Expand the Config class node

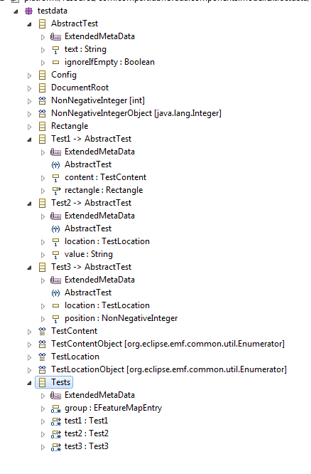pyautogui.click(x=29, y=75)
